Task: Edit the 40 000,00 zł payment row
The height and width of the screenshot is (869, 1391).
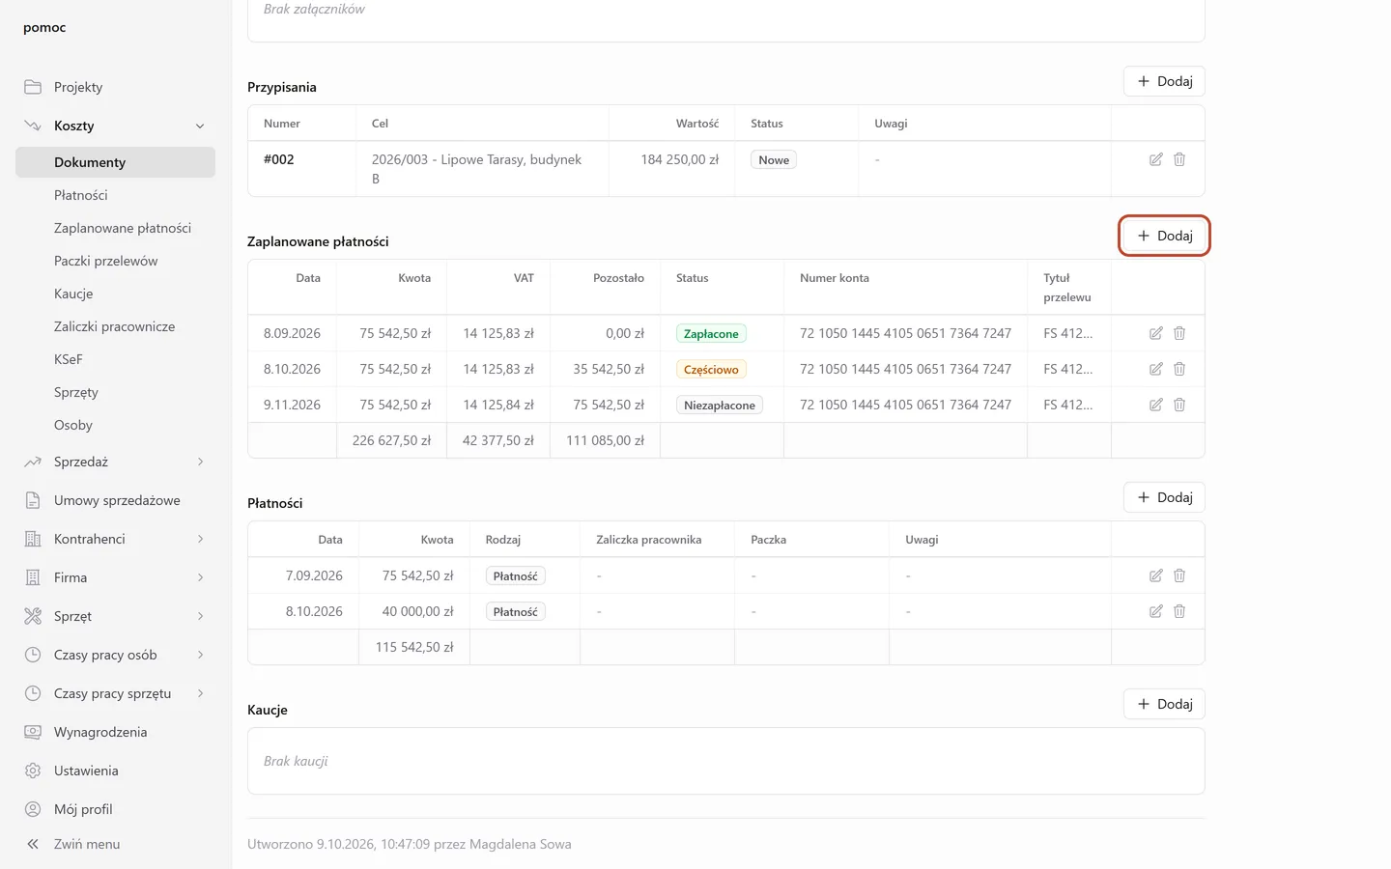Action: click(1155, 611)
